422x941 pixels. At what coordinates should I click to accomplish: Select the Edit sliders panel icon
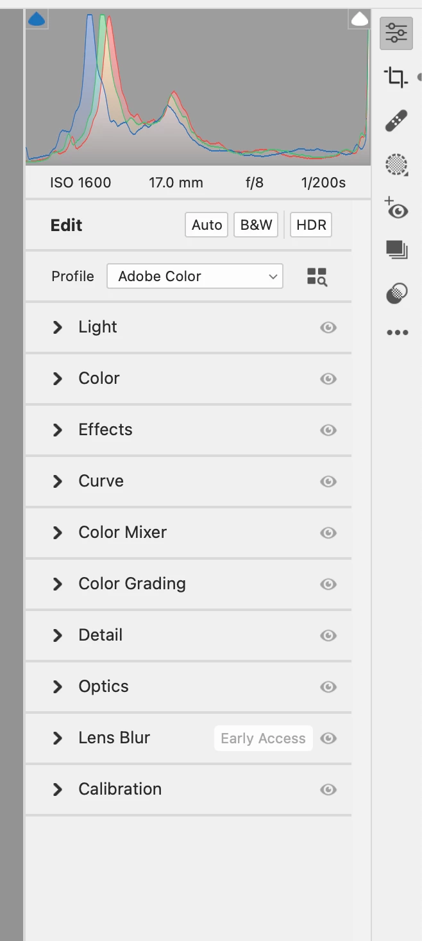point(396,33)
